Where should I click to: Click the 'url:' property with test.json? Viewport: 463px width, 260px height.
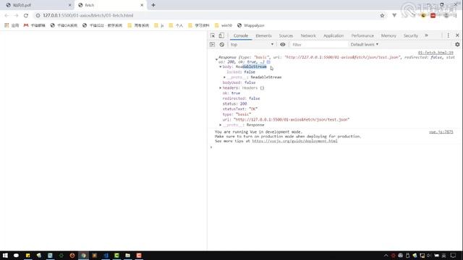(x=286, y=120)
